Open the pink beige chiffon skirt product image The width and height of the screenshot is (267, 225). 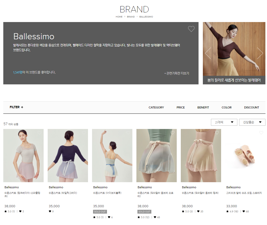click(23, 155)
